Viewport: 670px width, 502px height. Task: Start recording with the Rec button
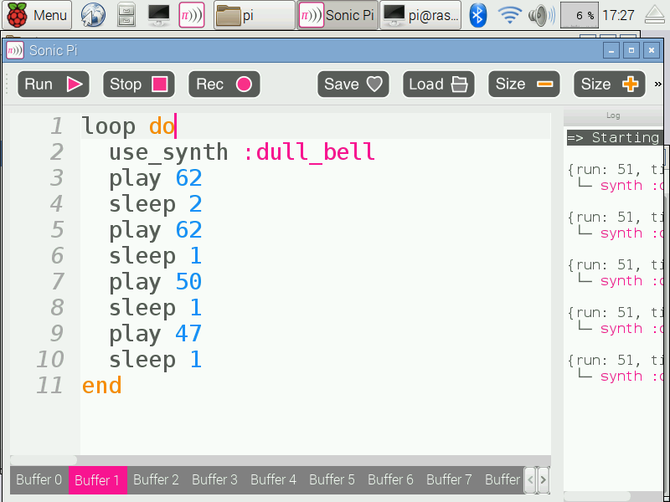pos(224,85)
